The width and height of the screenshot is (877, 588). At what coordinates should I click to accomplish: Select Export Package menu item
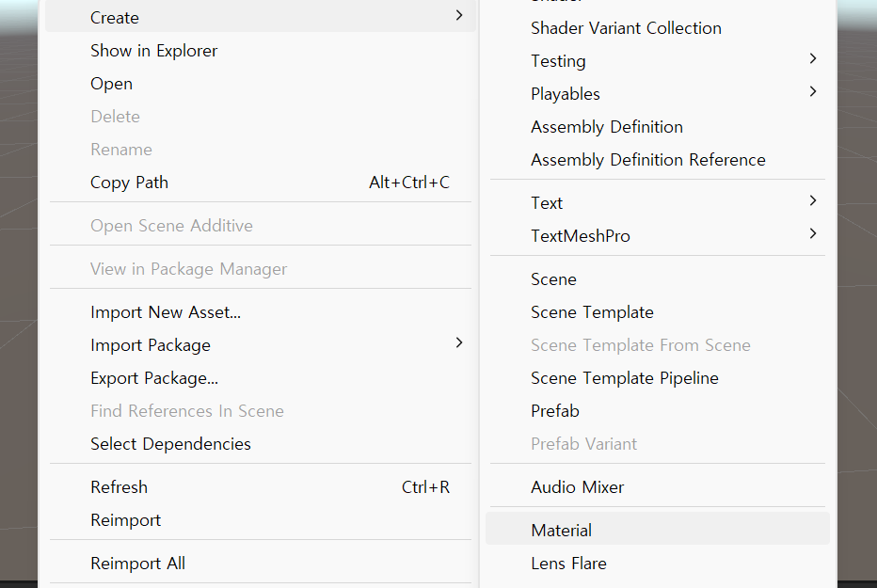click(153, 378)
